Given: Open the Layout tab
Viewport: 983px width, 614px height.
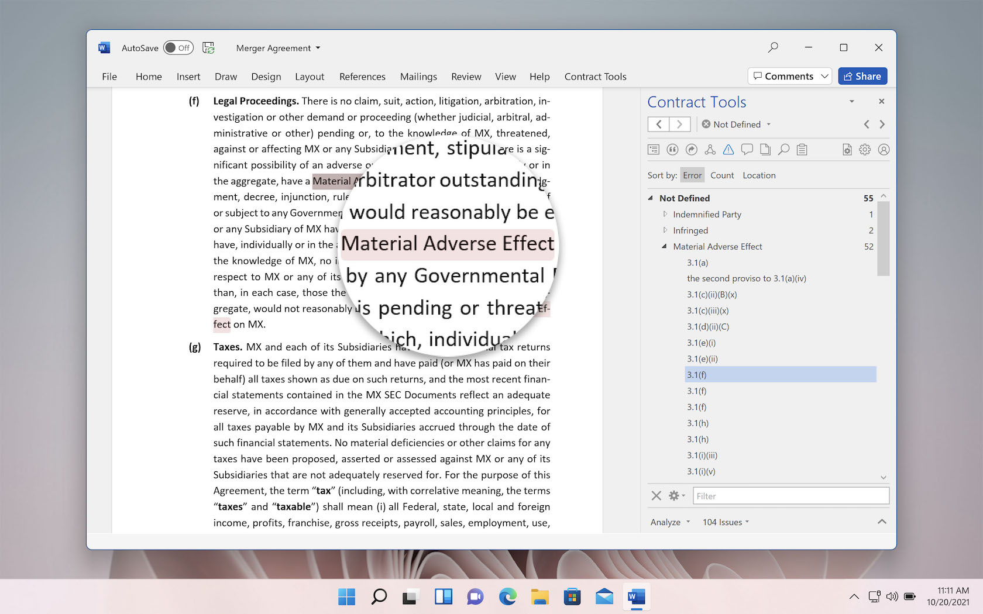Looking at the screenshot, I should [310, 77].
